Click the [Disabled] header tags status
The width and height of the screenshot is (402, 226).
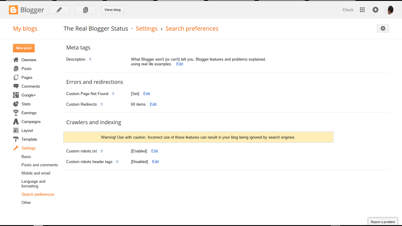139,162
